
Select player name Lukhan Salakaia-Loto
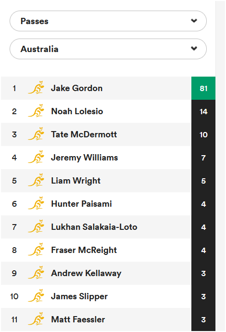pos(94,227)
